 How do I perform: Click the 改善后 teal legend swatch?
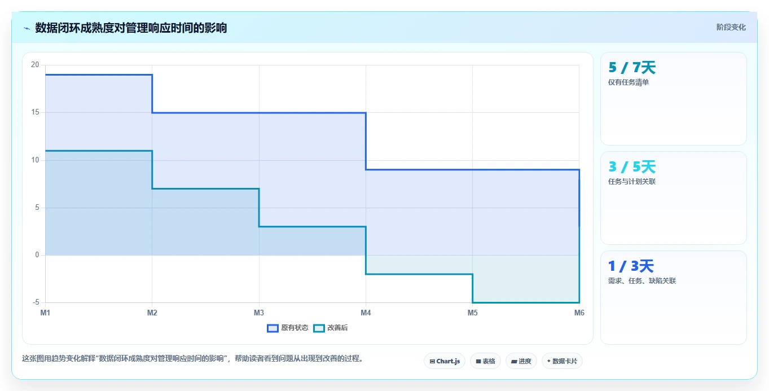click(x=319, y=328)
